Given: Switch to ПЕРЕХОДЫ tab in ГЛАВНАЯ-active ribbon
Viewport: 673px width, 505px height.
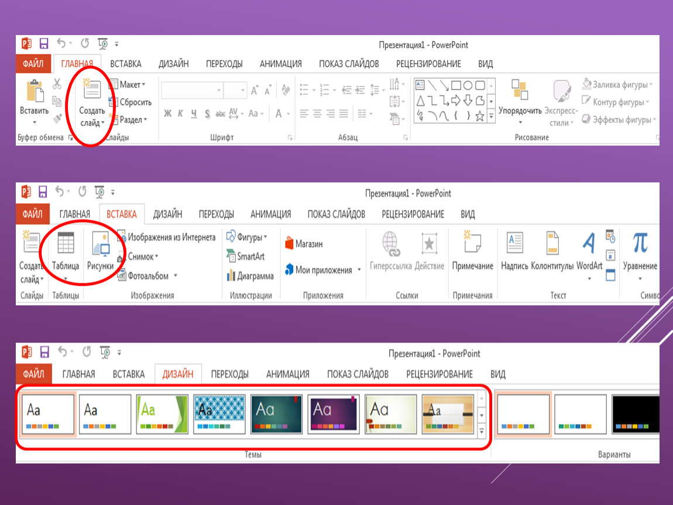Looking at the screenshot, I should tap(224, 64).
